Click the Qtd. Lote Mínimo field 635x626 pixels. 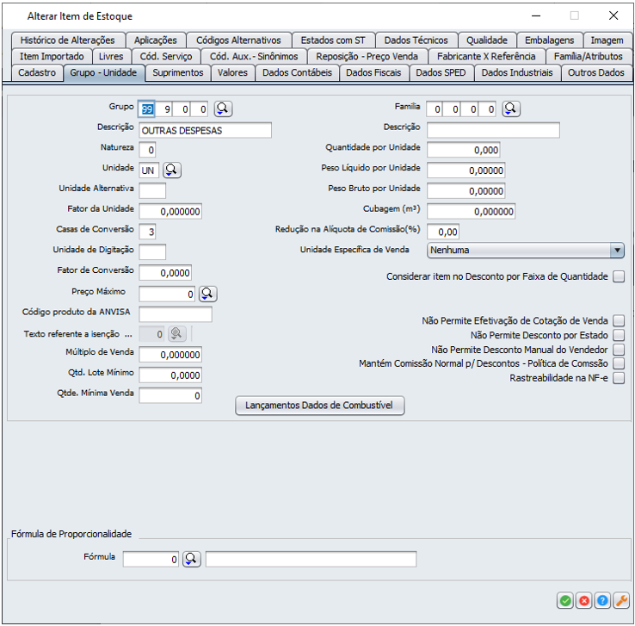point(170,375)
